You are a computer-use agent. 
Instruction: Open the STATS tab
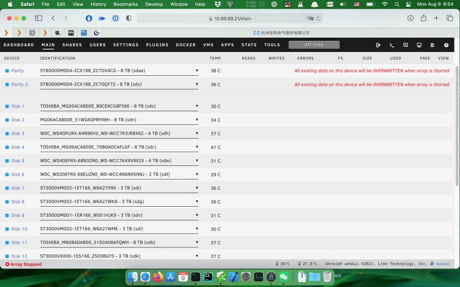point(249,45)
